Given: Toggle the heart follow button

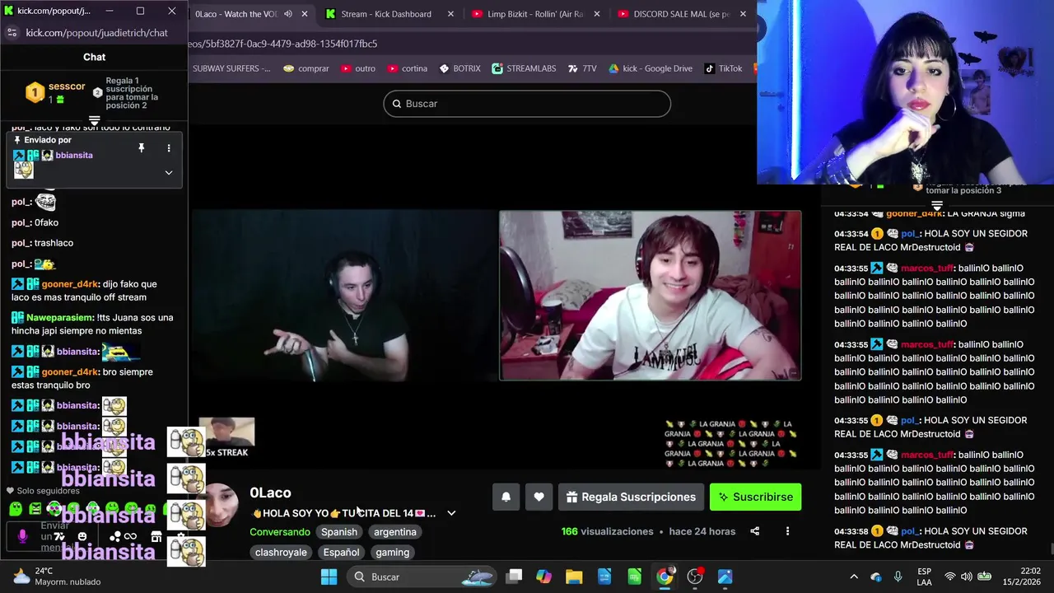Looking at the screenshot, I should tap(539, 497).
